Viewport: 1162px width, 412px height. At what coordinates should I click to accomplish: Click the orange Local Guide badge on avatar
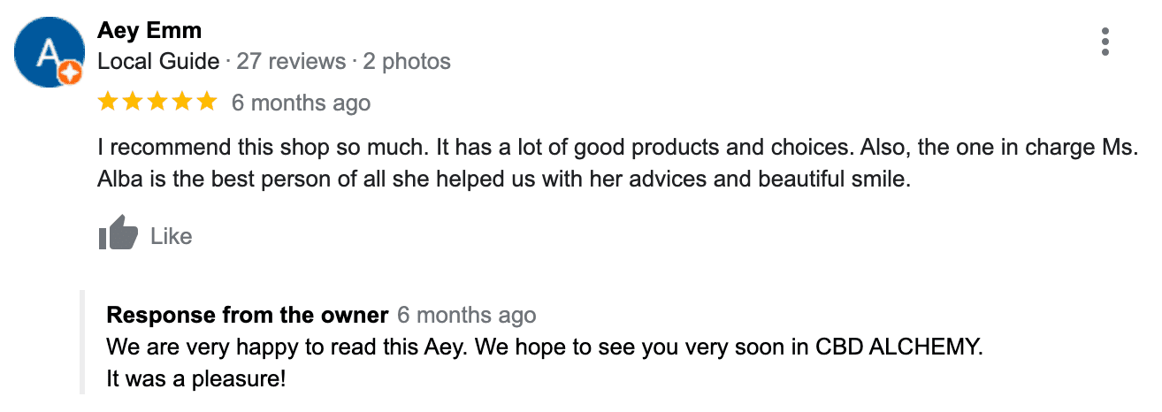(70, 76)
